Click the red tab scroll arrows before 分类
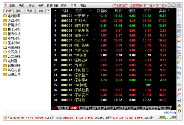The image size is (184, 125). (x=54, y=108)
